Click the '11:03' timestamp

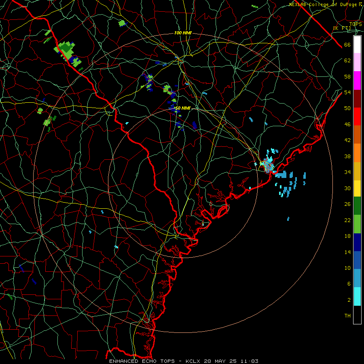[x=249, y=361]
